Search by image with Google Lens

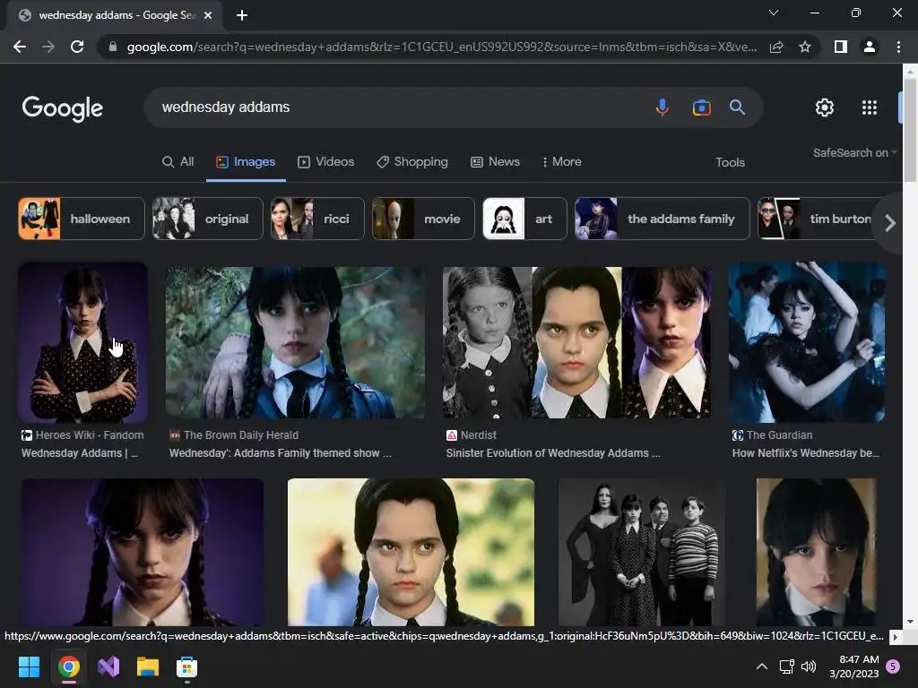point(701,107)
